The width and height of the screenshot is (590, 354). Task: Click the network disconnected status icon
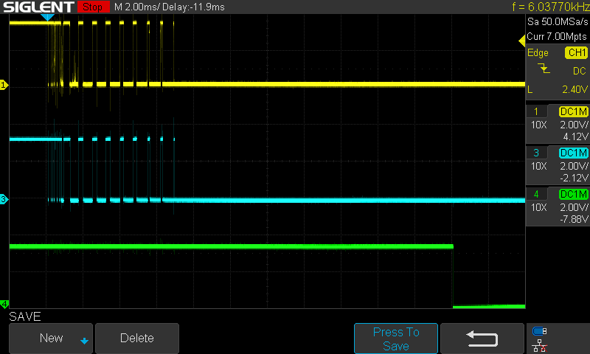tap(540, 345)
